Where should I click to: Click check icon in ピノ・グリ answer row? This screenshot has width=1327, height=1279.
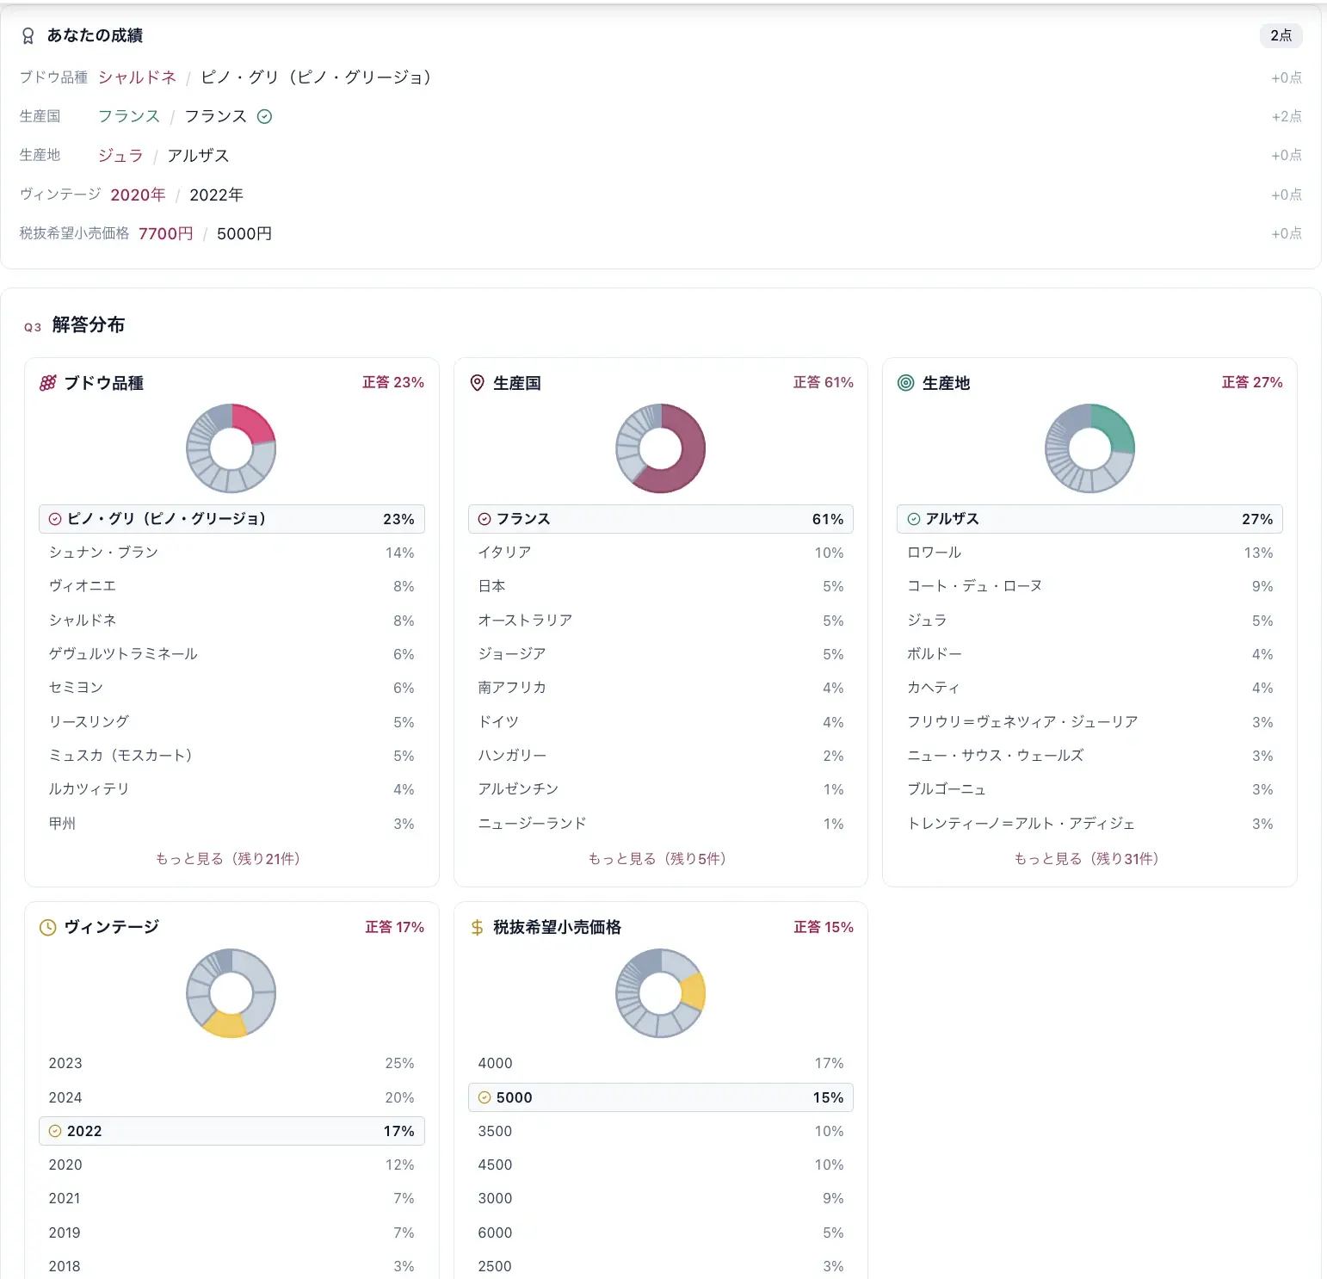[x=55, y=519]
